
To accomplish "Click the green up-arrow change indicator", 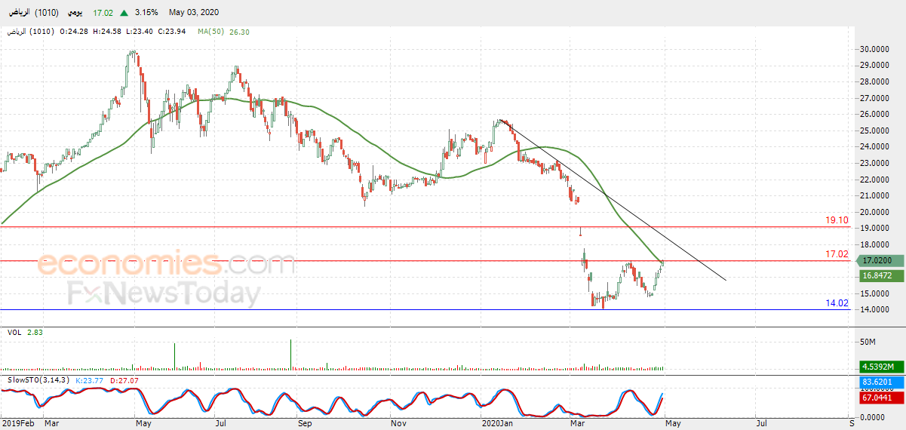I will tap(123, 12).
